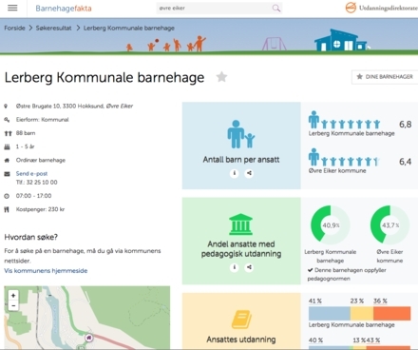
Task: Click the kindergarten marker on the map
Action: [x=89, y=338]
